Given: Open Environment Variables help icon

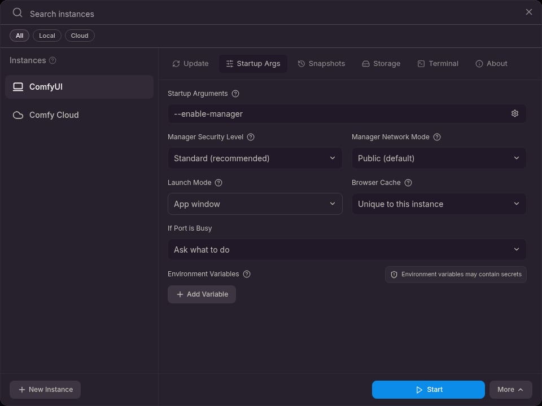Looking at the screenshot, I should 247,274.
